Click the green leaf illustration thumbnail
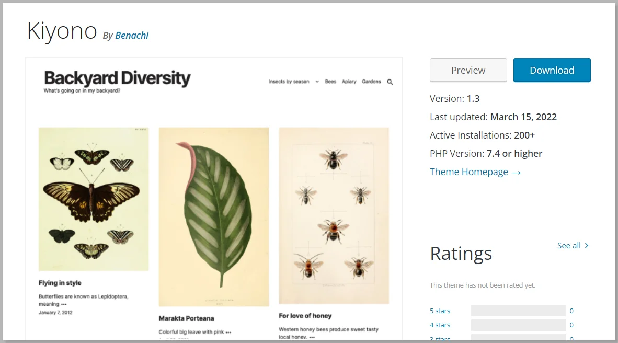618x343 pixels. 214,217
